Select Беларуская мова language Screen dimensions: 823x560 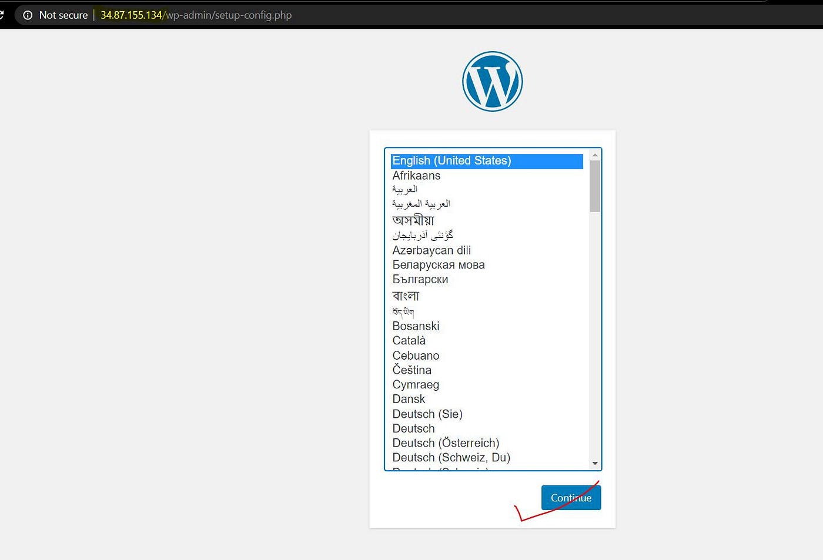487,265
